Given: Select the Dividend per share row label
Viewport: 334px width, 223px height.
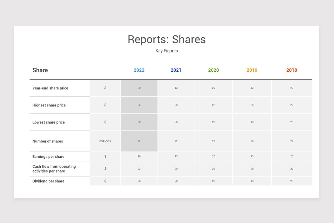Looking at the screenshot, I should [48, 181].
